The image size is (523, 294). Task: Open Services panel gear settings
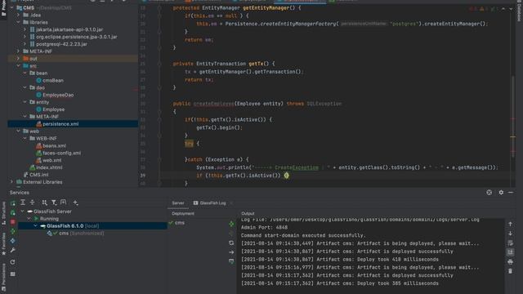[x=501, y=193]
